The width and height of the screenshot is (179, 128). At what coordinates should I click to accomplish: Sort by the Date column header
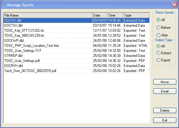point(100,15)
